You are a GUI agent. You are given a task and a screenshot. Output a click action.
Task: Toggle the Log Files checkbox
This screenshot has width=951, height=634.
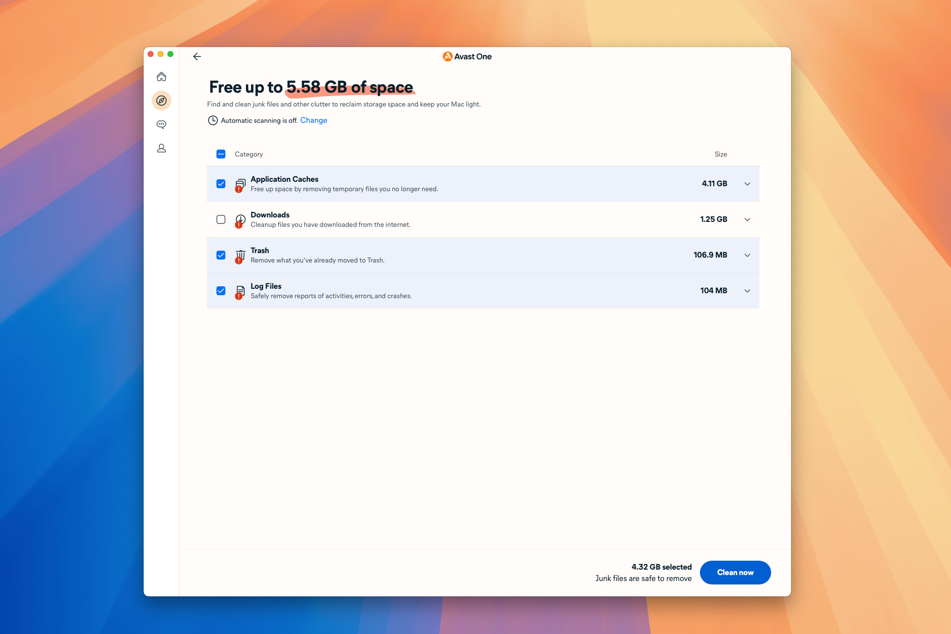click(x=221, y=291)
